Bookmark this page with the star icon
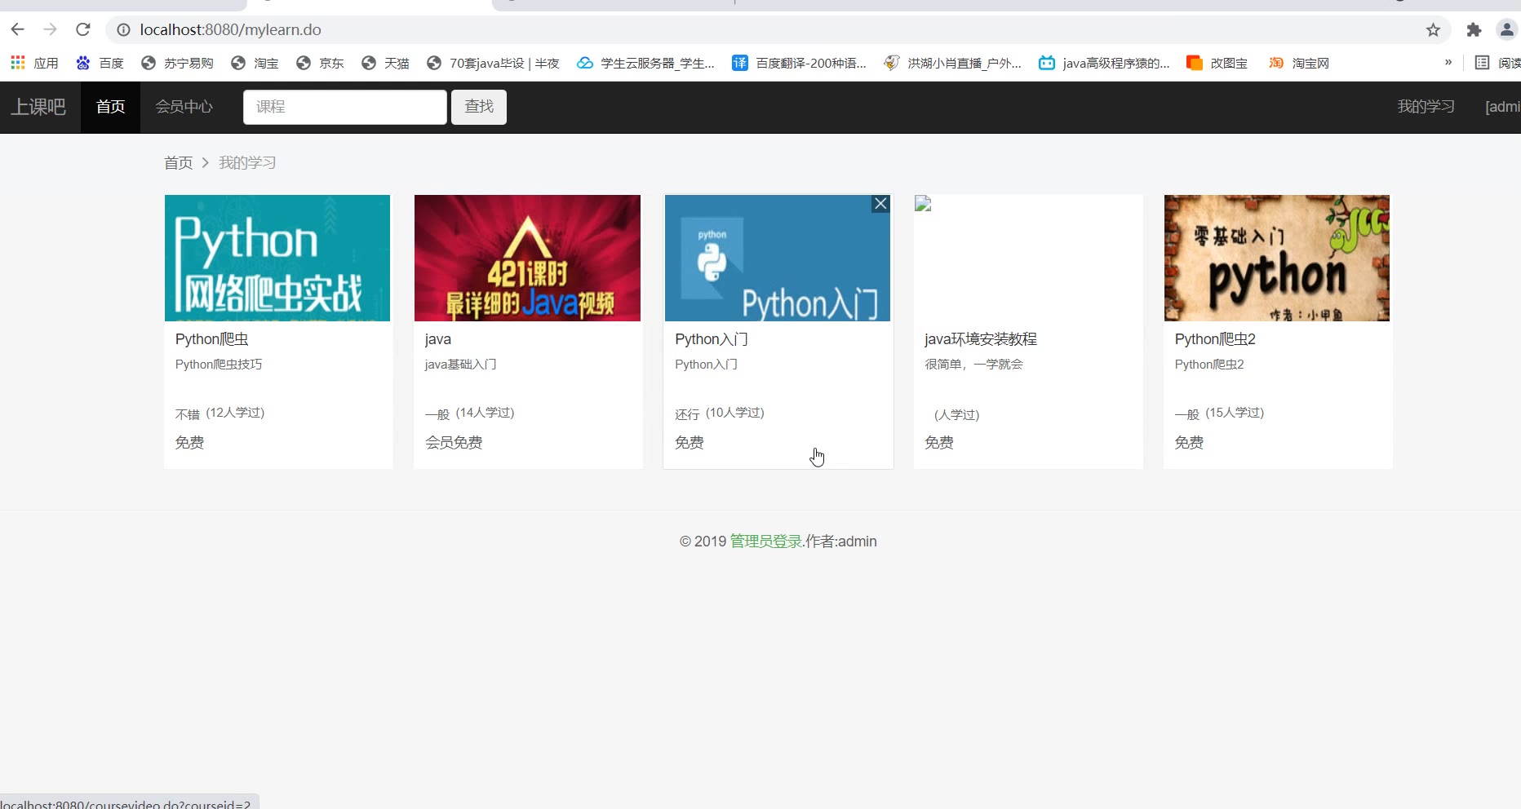The width and height of the screenshot is (1521, 809). point(1433,30)
